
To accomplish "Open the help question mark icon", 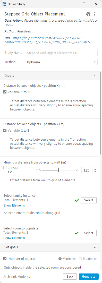I will 88,14.
